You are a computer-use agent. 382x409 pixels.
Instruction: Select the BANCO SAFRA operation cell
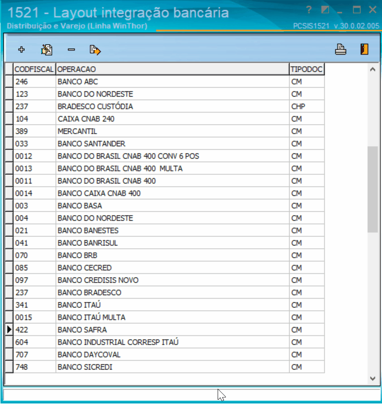(x=172, y=329)
